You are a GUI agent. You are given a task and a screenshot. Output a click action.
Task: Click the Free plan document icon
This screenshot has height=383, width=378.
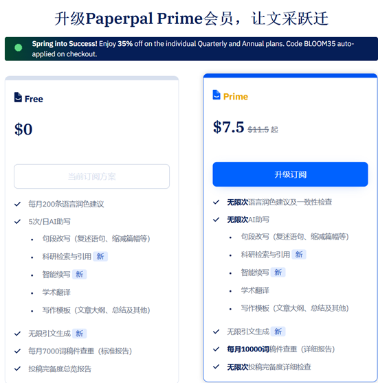tap(18, 97)
